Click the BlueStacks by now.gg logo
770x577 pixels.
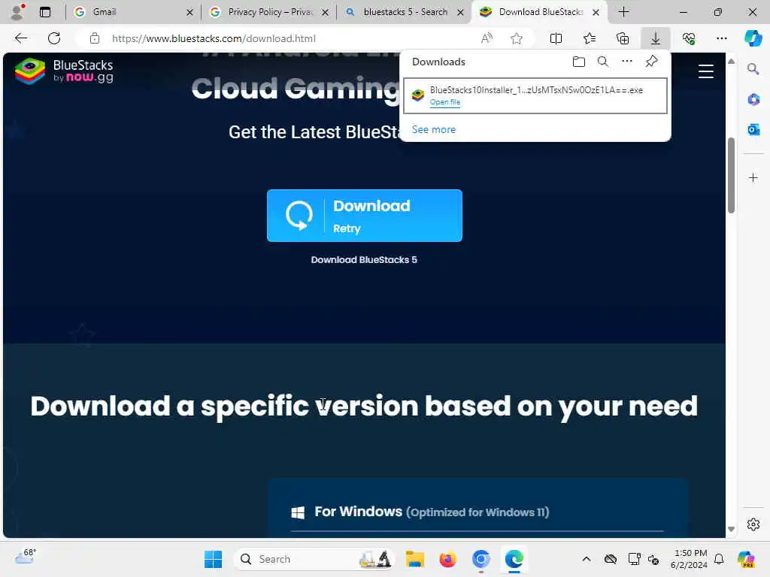click(x=65, y=71)
